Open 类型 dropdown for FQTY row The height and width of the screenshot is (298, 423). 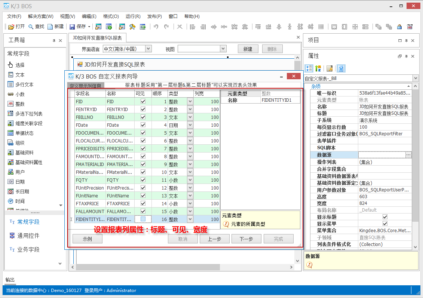(x=190, y=180)
